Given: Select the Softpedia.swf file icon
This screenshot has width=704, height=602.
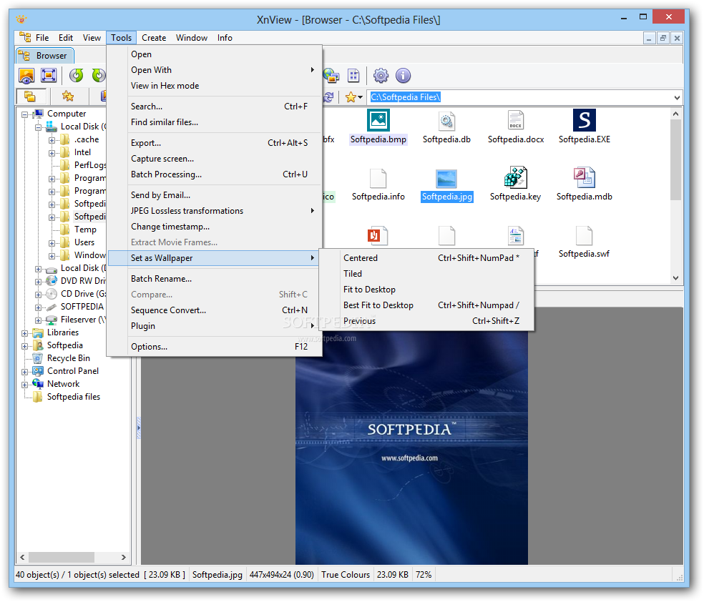Looking at the screenshot, I should (584, 235).
